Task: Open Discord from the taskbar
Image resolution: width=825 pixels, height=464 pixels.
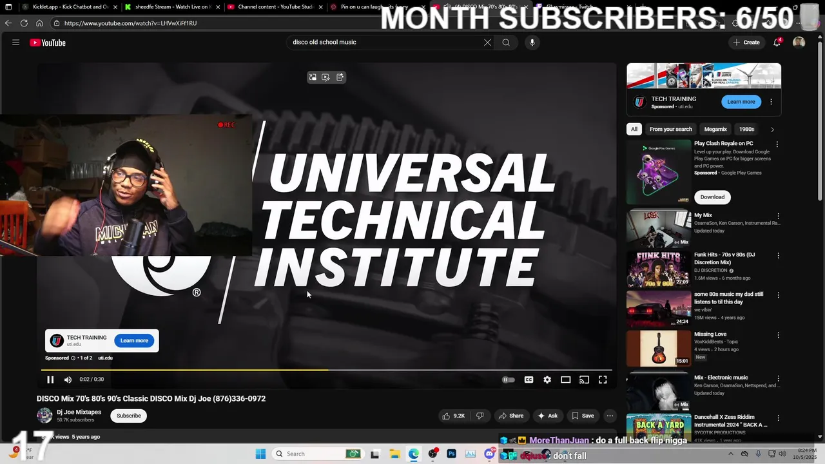Action: pyautogui.click(x=490, y=454)
